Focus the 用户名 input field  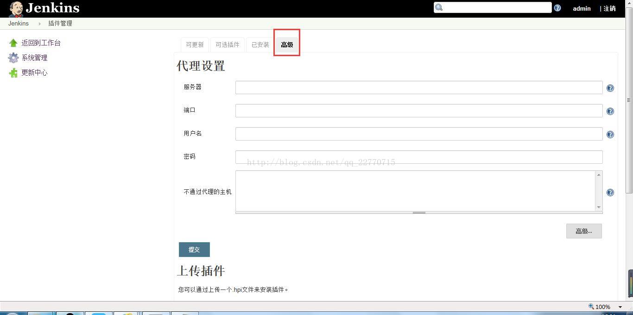tap(419, 134)
